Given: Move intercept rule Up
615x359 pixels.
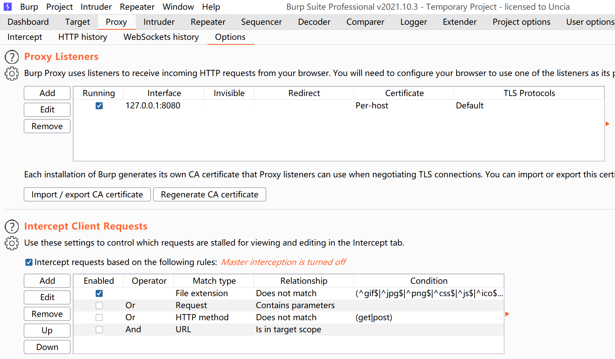Looking at the screenshot, I should pos(47,331).
